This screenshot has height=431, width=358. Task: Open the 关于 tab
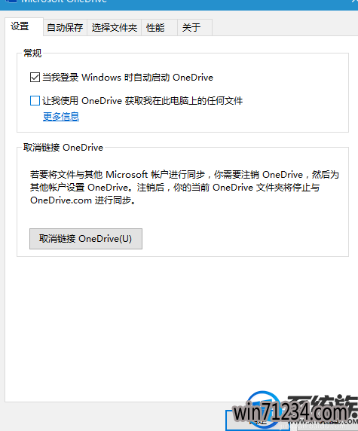click(194, 27)
